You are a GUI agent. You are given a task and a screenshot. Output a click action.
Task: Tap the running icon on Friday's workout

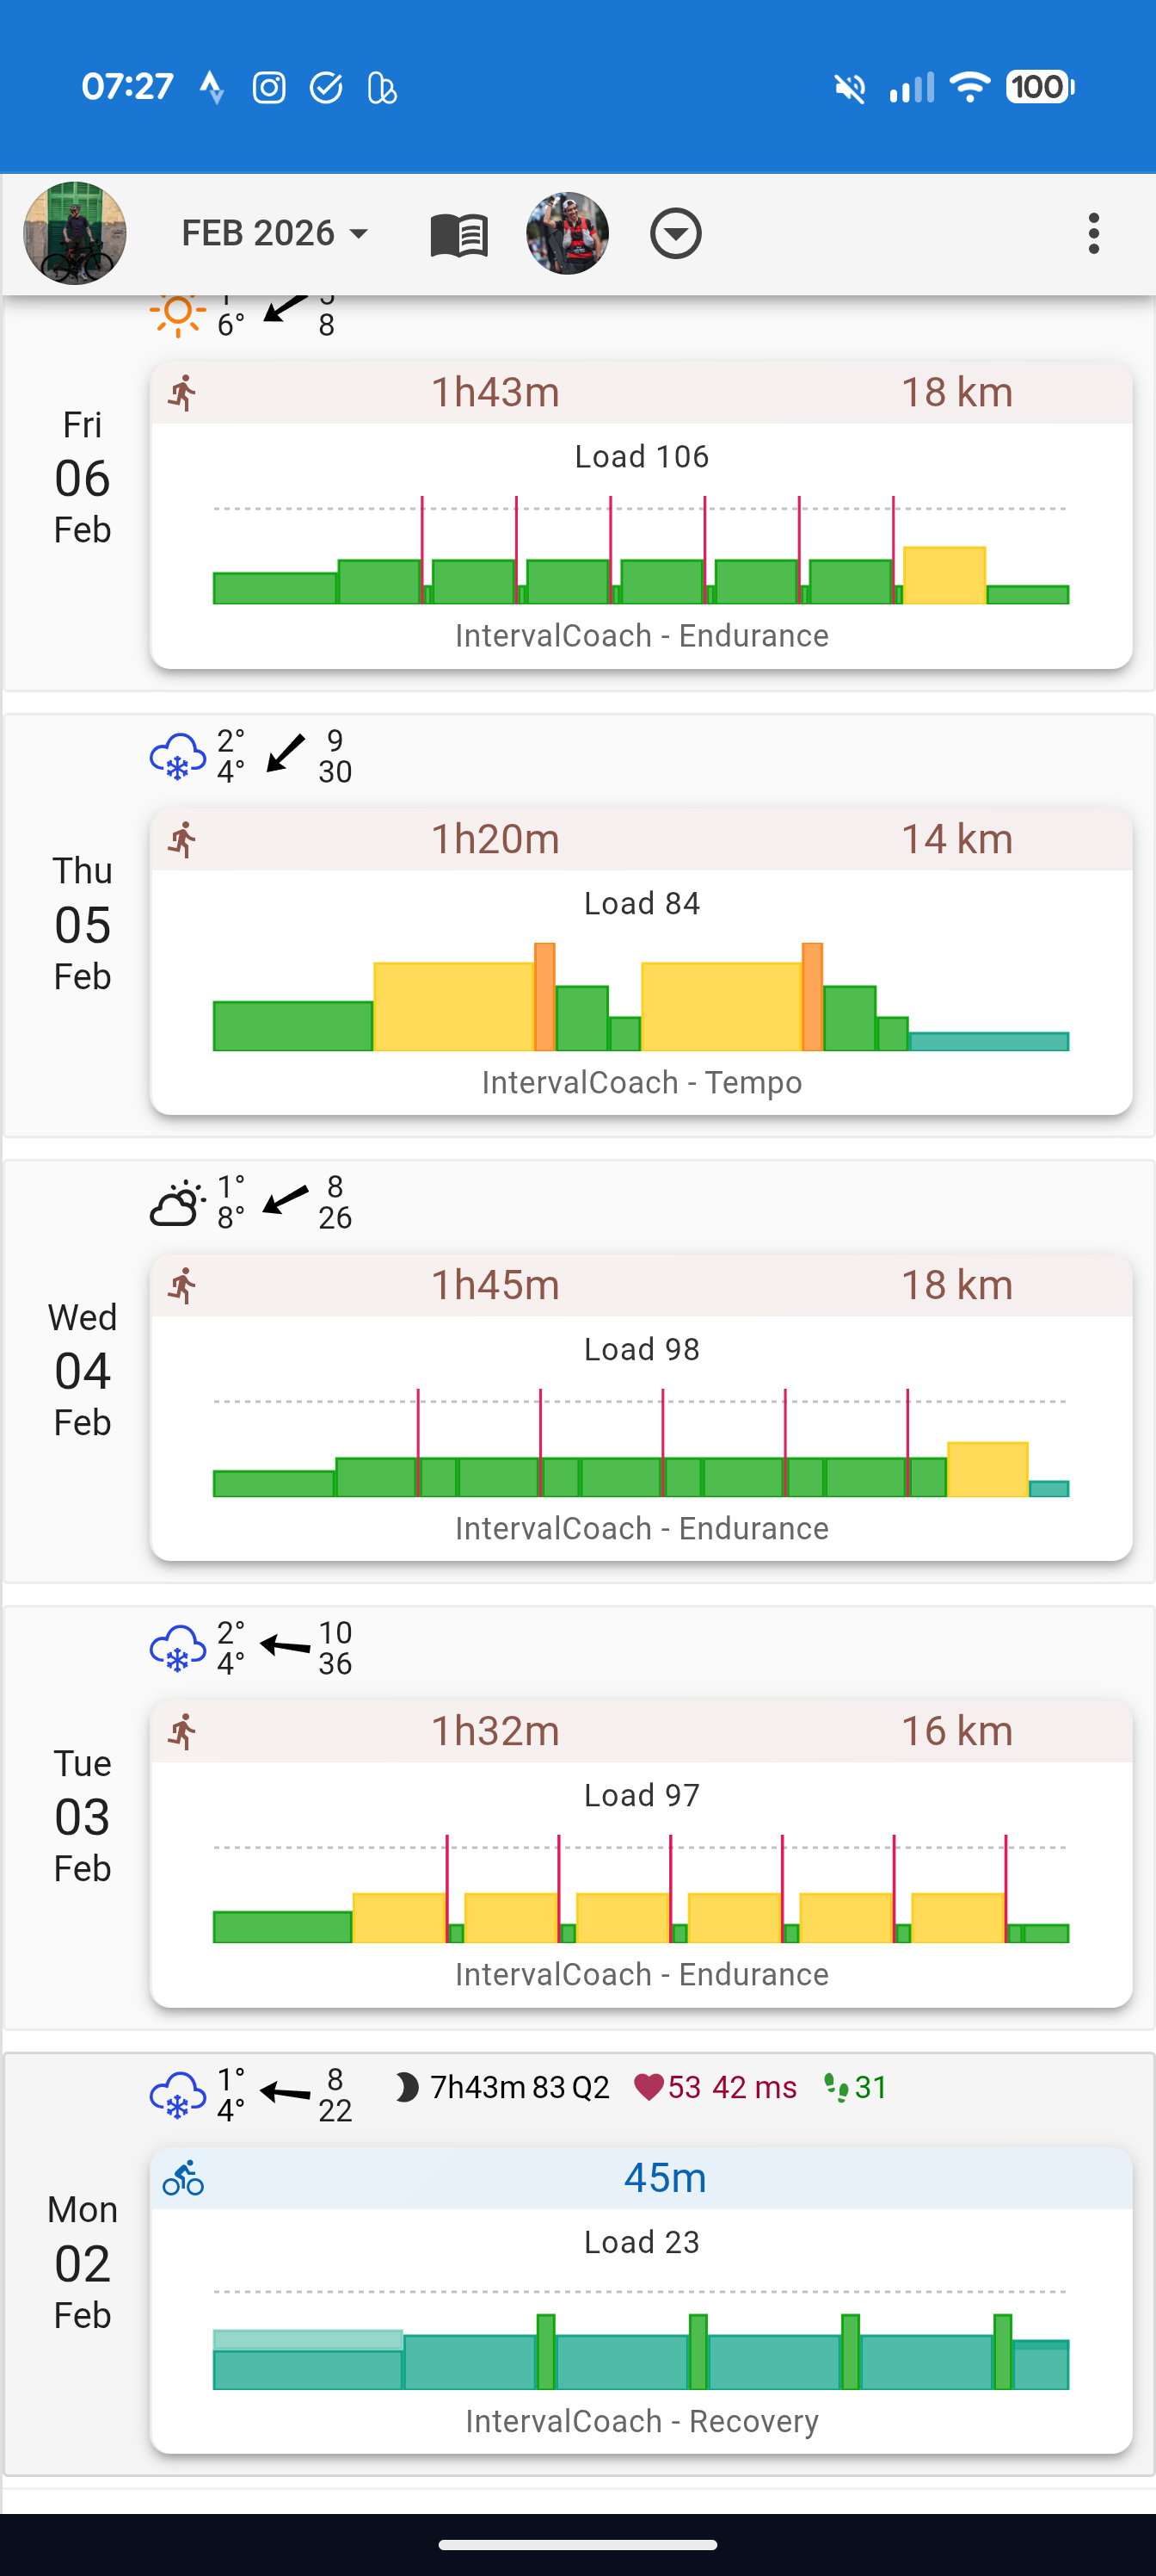pyautogui.click(x=183, y=393)
